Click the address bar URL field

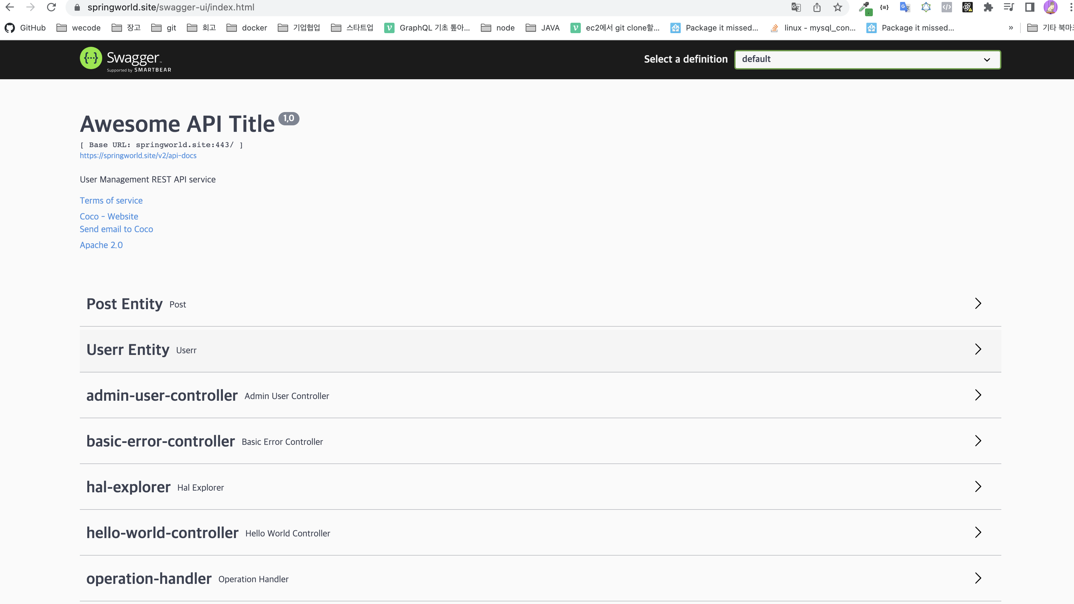coord(375,7)
